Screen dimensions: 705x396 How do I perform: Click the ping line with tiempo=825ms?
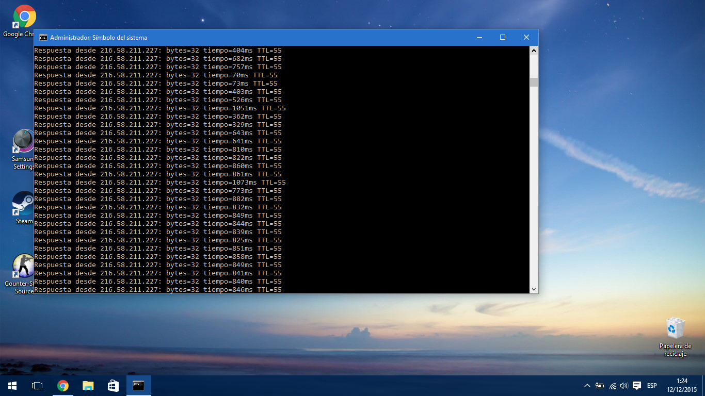(x=158, y=240)
